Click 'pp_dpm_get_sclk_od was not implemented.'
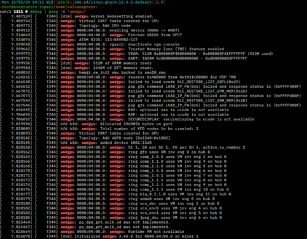The width and height of the screenshot is (307, 239). [x=125, y=222]
